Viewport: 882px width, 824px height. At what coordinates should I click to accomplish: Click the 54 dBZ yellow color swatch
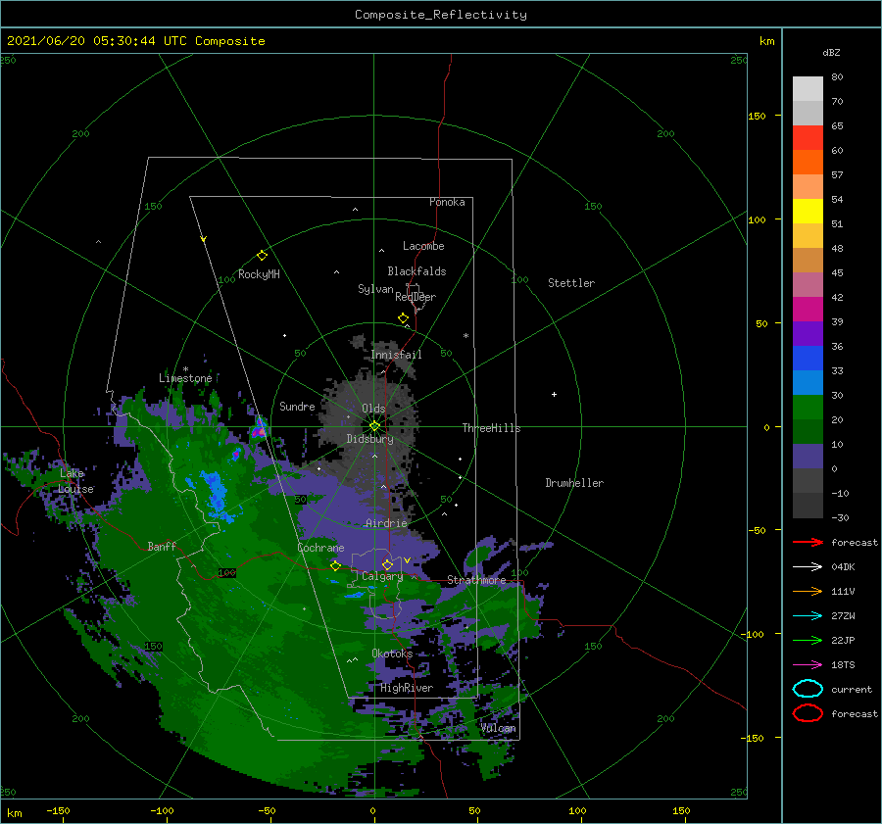pos(808,212)
